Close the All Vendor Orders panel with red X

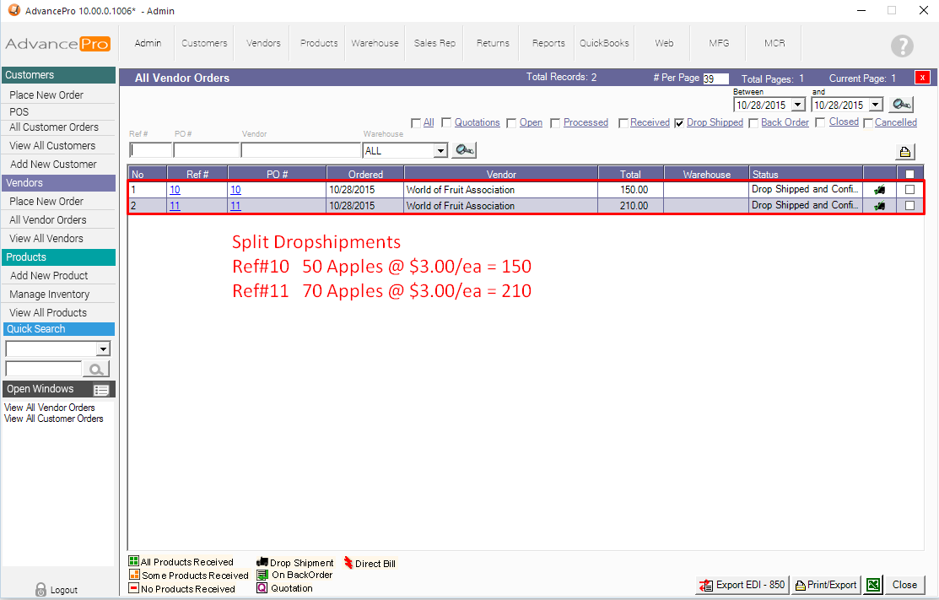pos(922,78)
